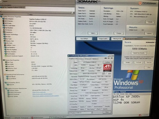Switch to the Sensors tab in GPU-Z
This screenshot has height=119, width=159.
81,59
